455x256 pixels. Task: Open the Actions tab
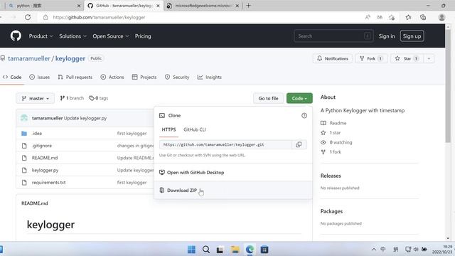(112, 78)
